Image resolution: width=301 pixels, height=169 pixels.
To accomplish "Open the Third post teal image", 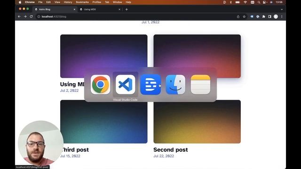I will (x=103, y=122).
